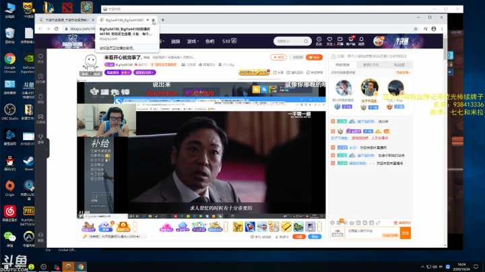This screenshot has height=272, width=485.
Task: Launch Google Chrome from desktop
Action: (x=10, y=63)
